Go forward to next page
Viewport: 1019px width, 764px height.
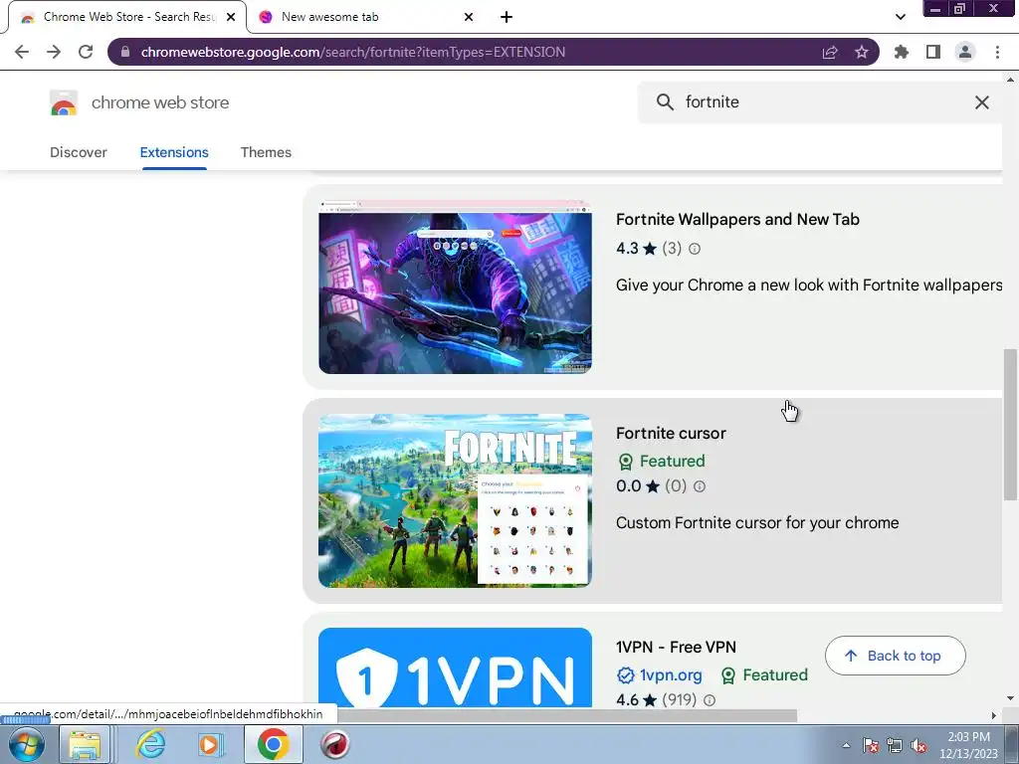tap(54, 52)
